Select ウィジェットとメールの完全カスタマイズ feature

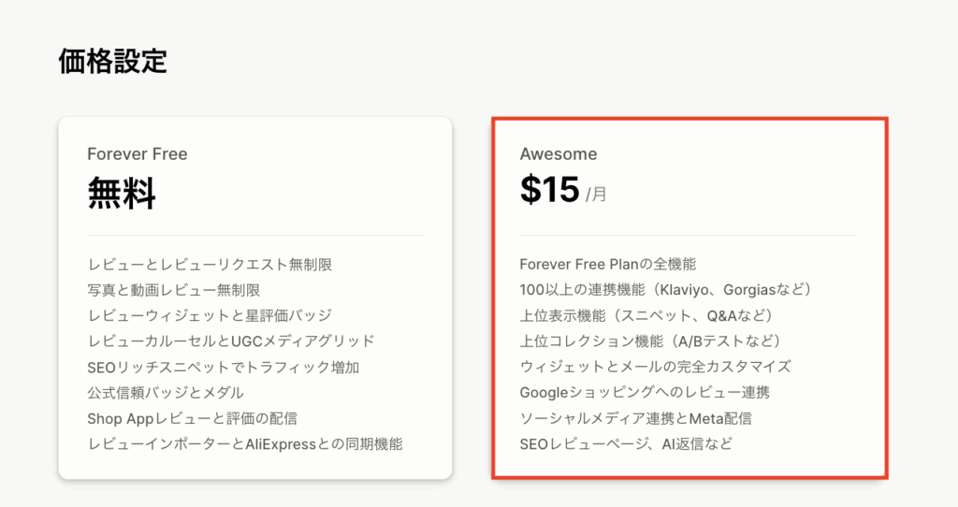655,367
